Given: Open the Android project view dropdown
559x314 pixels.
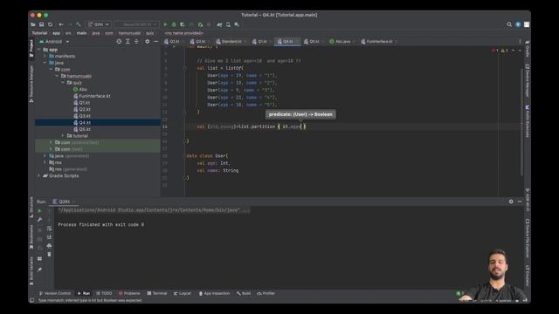Looking at the screenshot, I should pos(54,42).
